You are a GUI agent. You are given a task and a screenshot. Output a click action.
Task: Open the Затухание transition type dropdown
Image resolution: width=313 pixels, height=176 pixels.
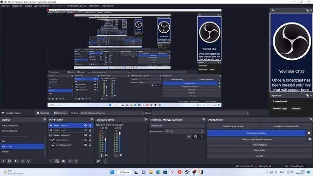pos(177,126)
